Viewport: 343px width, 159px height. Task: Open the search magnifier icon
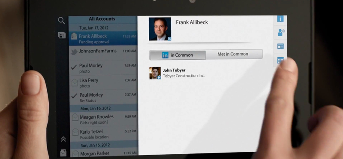[61, 21]
